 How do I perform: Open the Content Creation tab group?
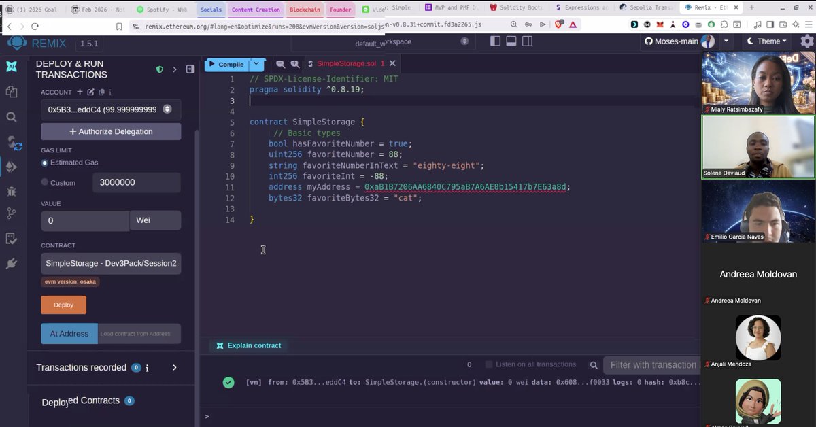pos(256,10)
